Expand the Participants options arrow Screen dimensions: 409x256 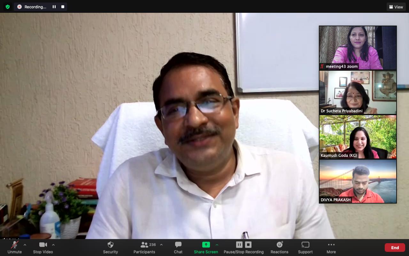pos(161,245)
